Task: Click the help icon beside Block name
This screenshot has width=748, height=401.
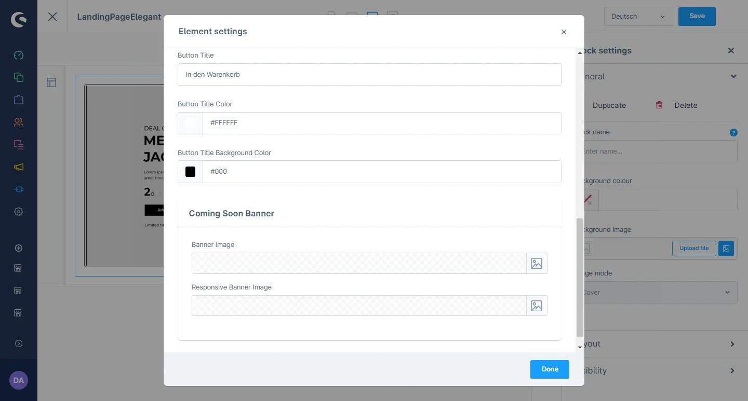Action: (x=733, y=132)
